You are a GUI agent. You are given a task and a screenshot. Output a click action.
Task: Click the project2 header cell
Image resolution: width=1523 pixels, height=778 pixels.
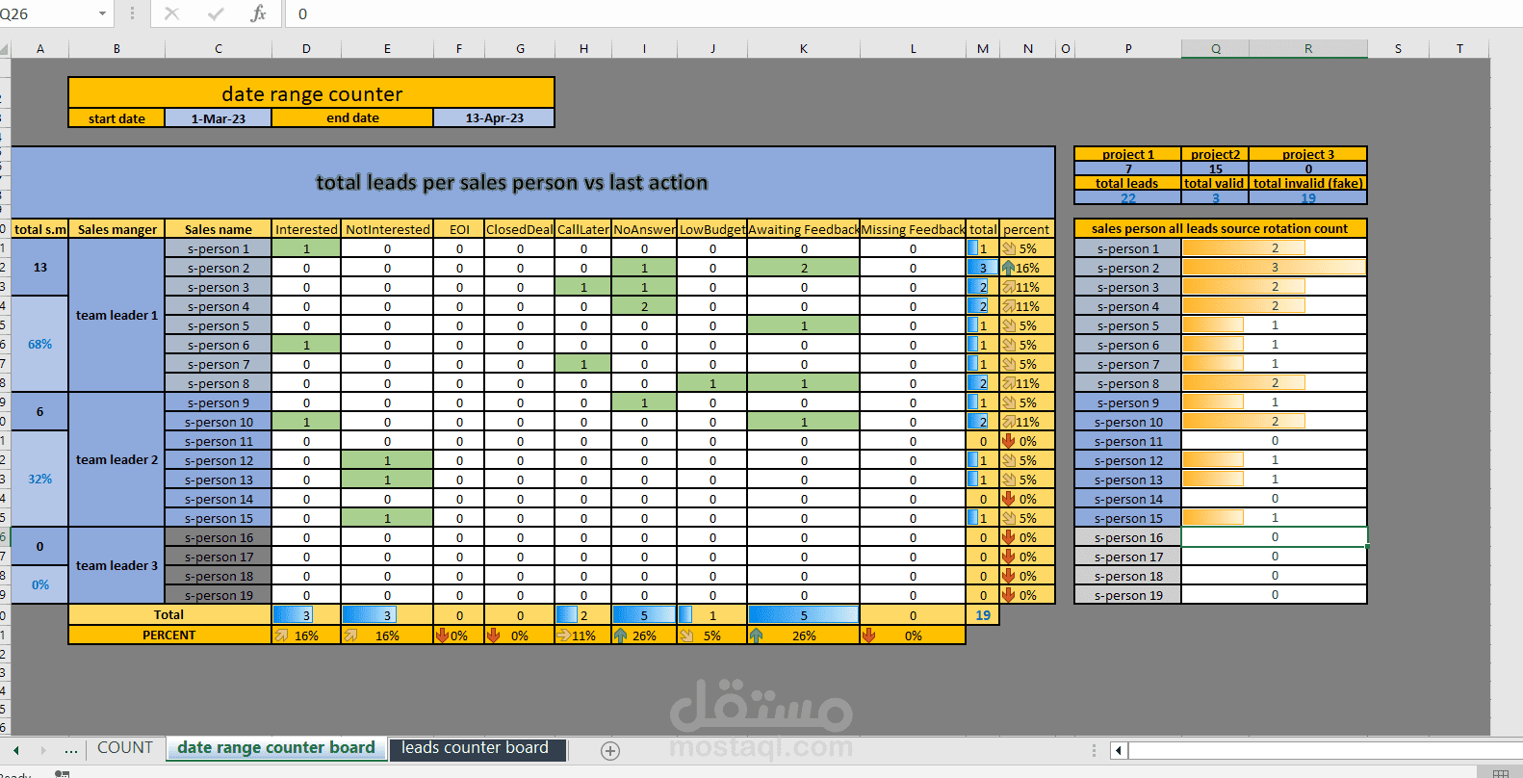point(1215,154)
